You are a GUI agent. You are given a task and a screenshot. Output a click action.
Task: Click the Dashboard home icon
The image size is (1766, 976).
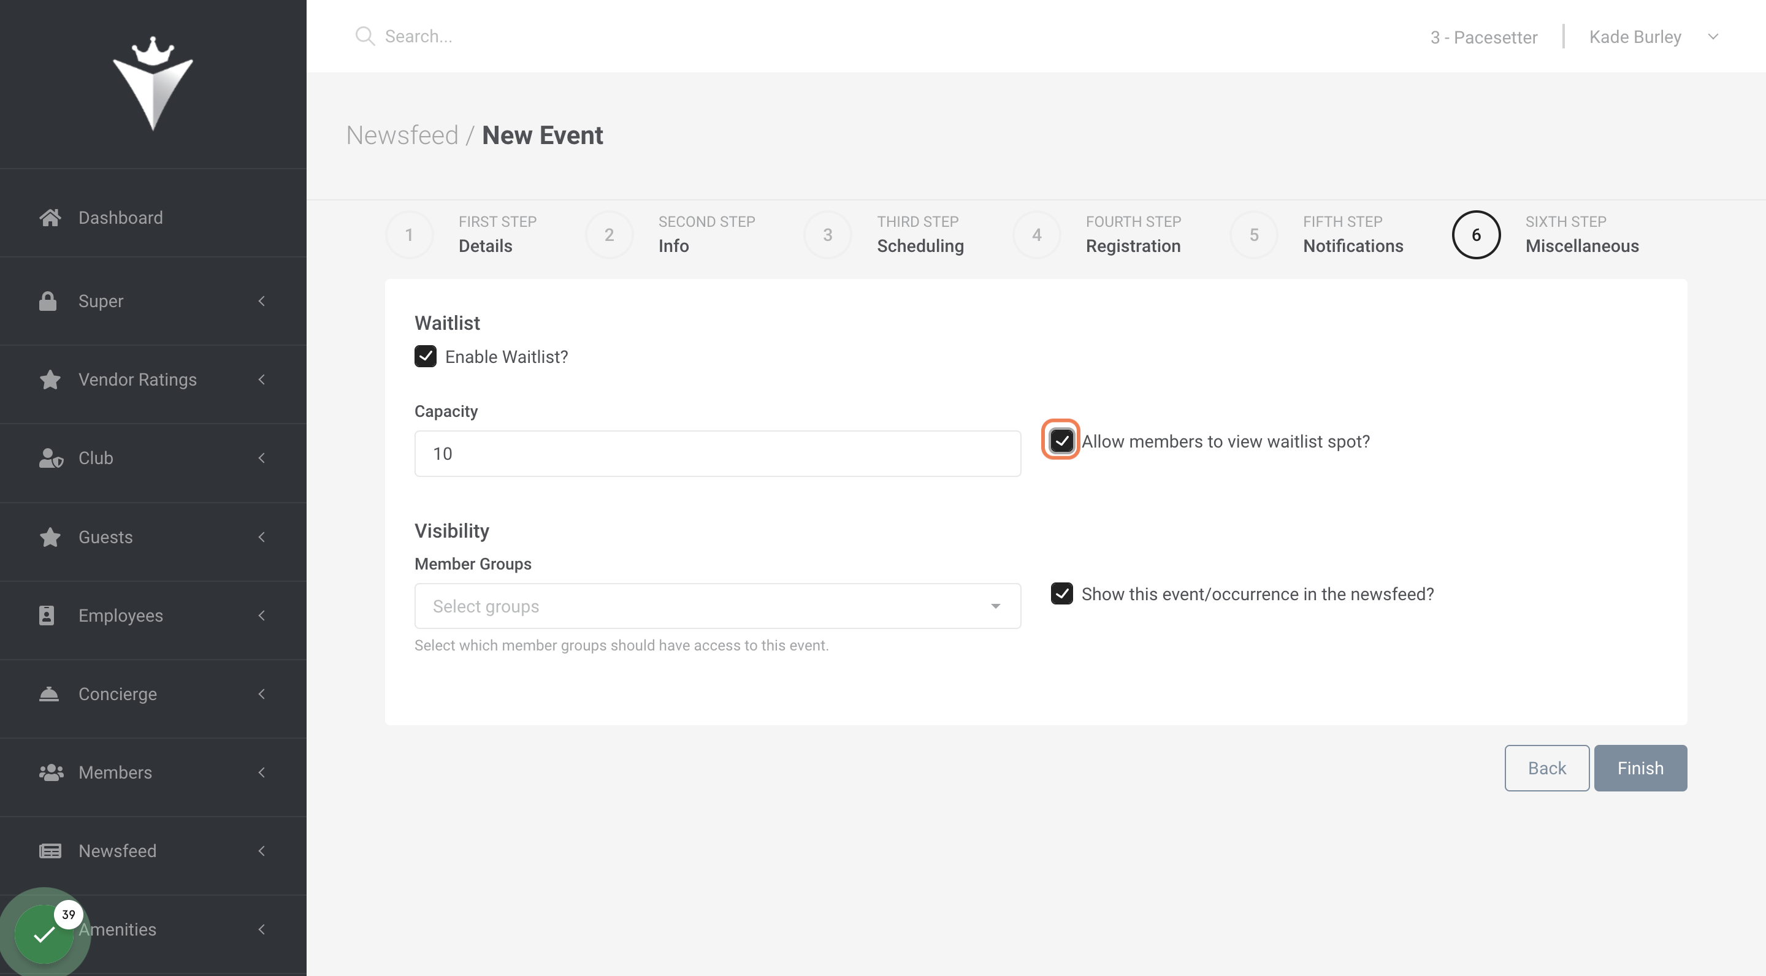tap(49, 217)
